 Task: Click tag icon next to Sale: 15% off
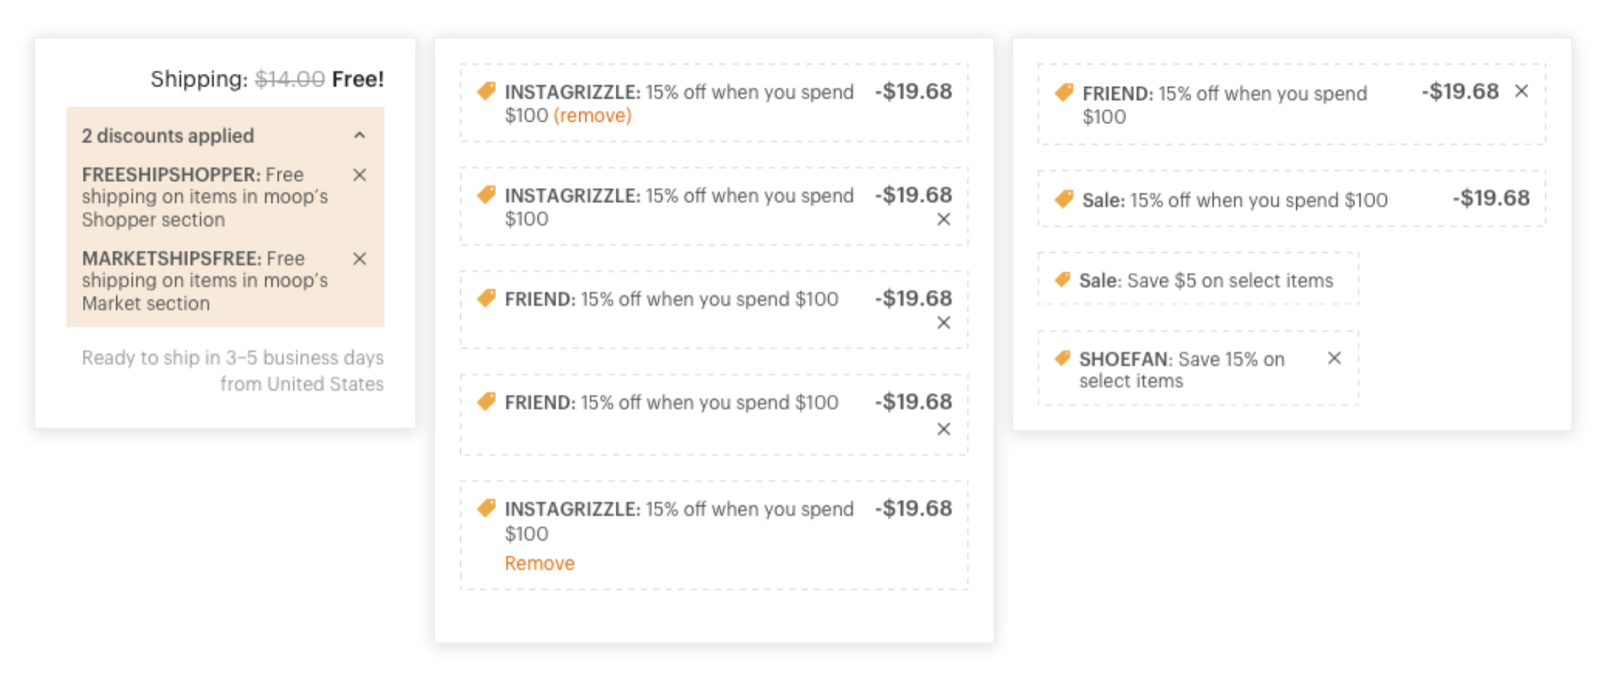(1064, 199)
